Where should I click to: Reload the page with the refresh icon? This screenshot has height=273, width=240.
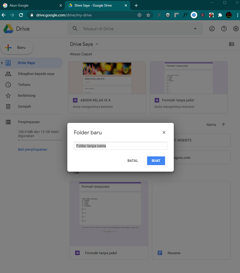click(21, 15)
